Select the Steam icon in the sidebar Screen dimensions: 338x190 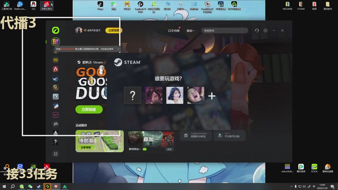pos(56,78)
